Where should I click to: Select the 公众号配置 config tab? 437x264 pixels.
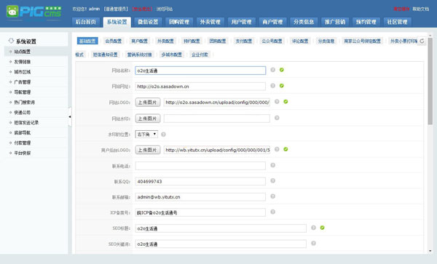pos(272,41)
